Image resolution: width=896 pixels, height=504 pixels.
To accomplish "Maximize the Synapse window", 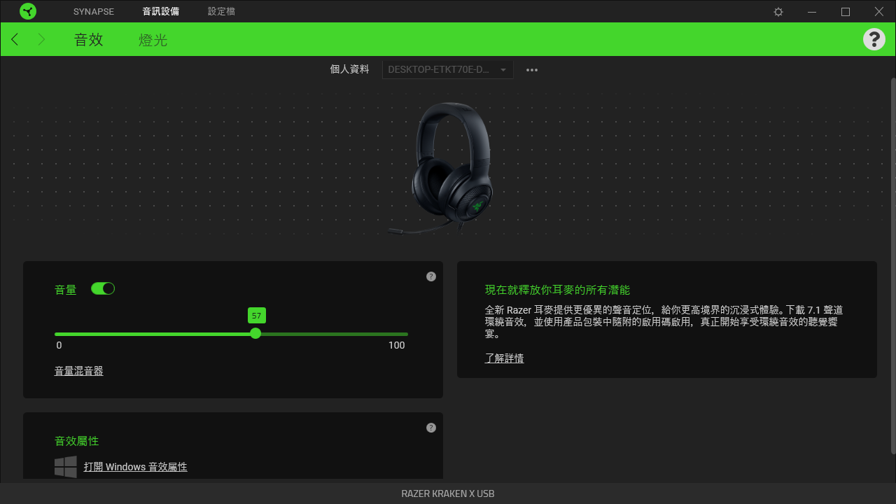I will coord(846,12).
